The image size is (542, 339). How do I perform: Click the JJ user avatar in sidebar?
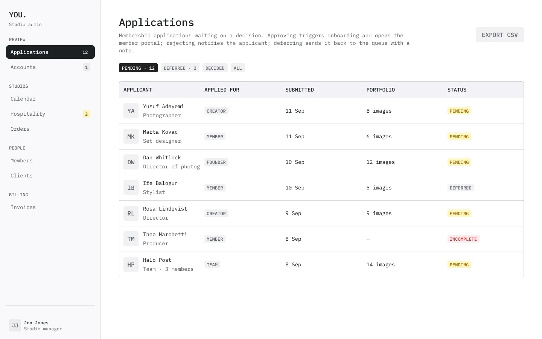click(x=15, y=325)
